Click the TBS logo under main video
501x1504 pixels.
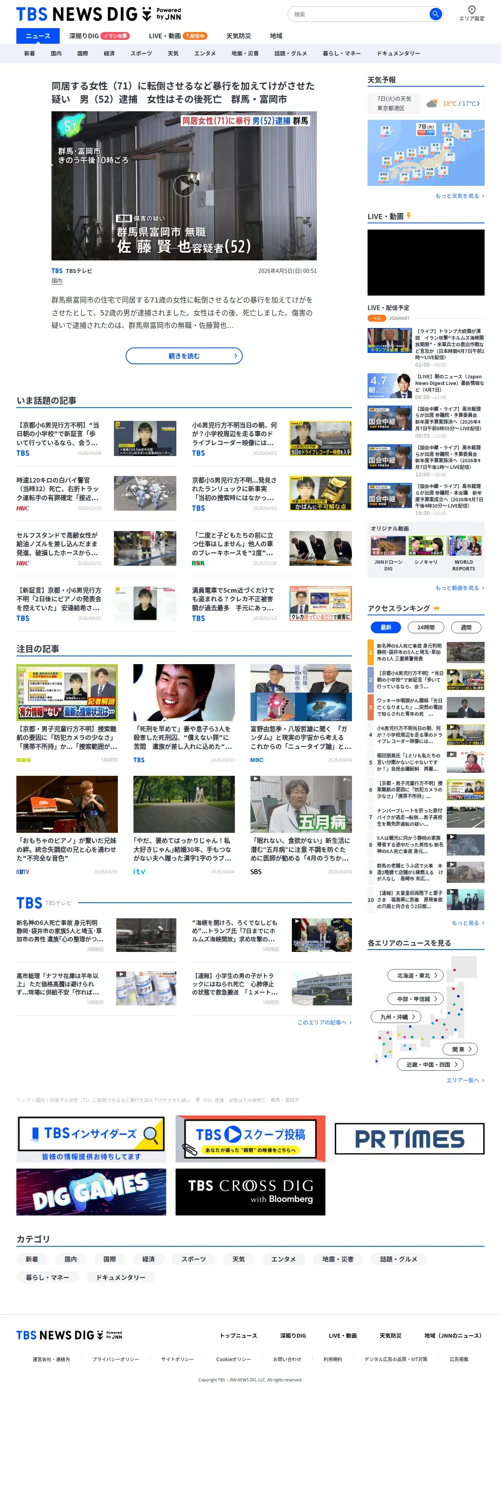pos(57,271)
